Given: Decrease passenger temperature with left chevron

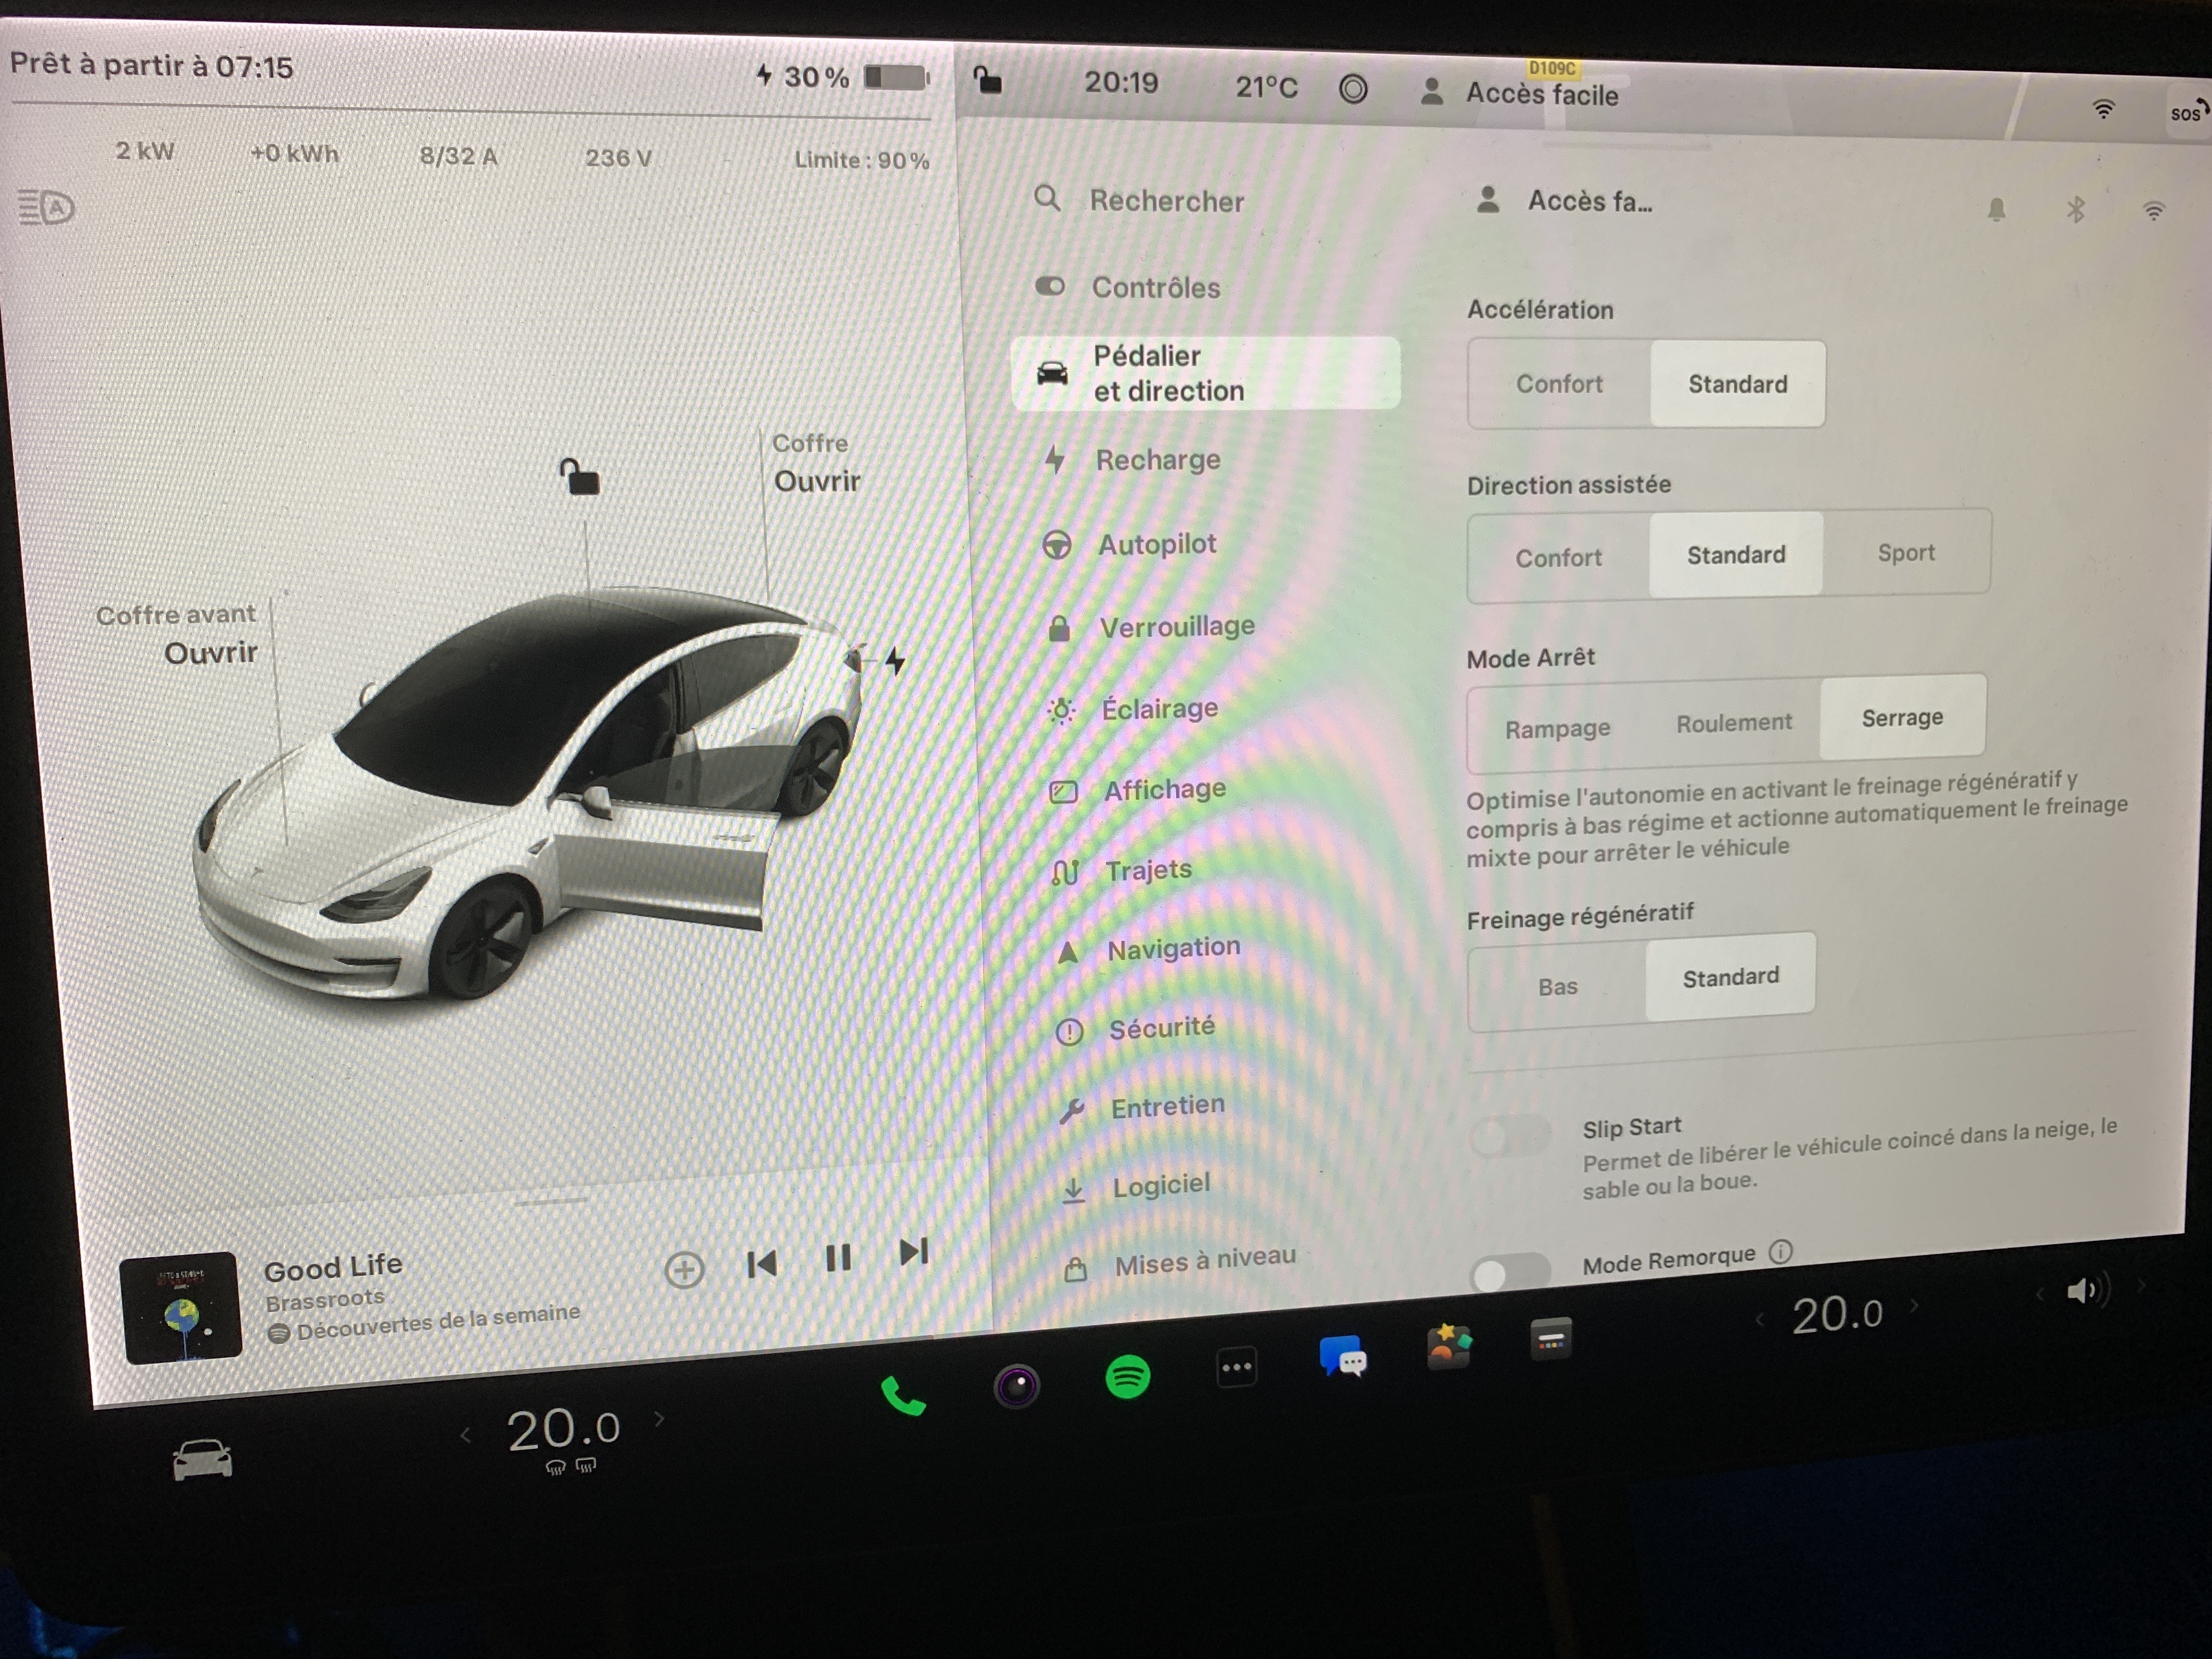Looking at the screenshot, I should (x=1759, y=1320).
